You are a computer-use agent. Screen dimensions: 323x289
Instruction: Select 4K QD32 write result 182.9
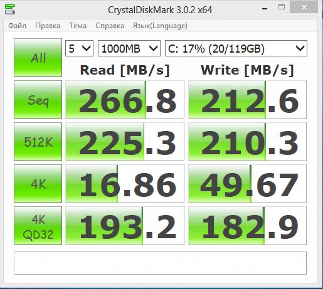pos(247,226)
